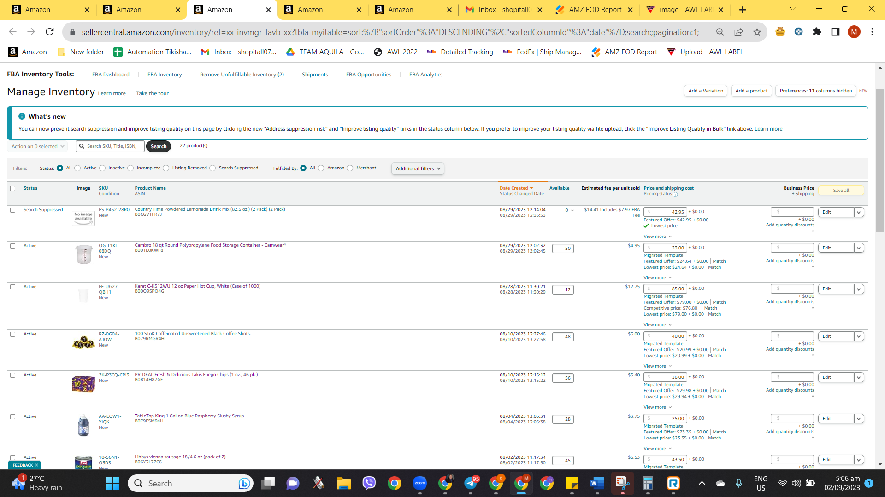Open FBA Analytics in inventory tools
Viewport: 885px width, 497px height.
[x=426, y=75]
